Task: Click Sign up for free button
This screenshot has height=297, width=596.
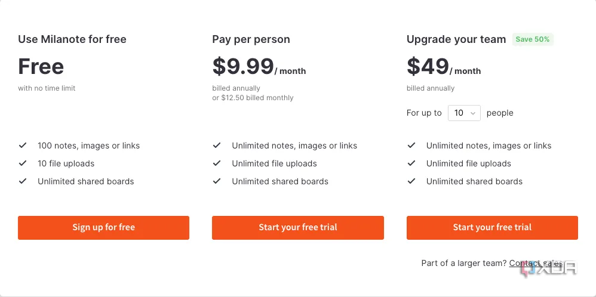Action: [x=103, y=227]
